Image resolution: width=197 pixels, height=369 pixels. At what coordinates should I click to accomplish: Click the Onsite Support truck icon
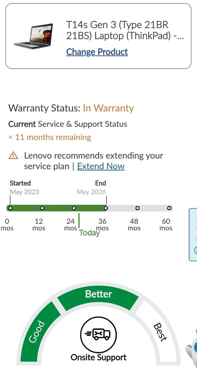(x=99, y=334)
